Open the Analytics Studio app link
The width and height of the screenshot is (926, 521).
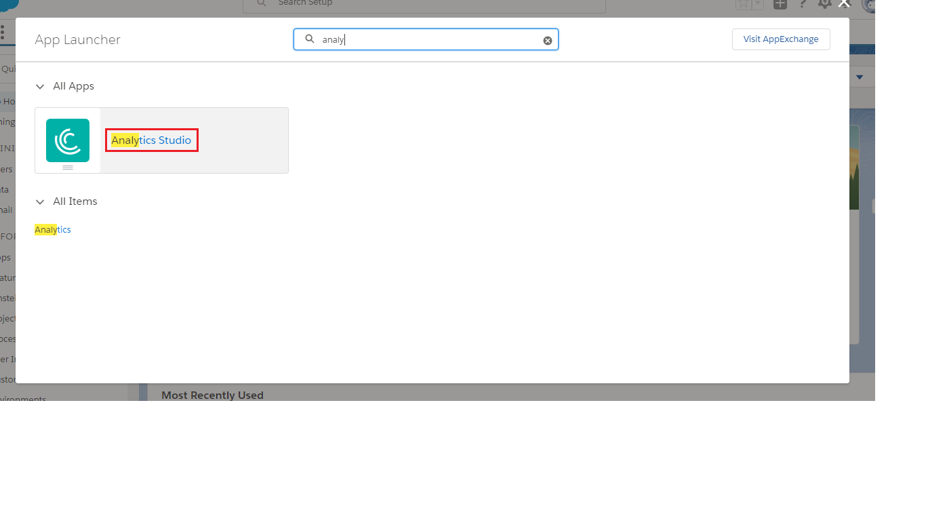coord(151,140)
